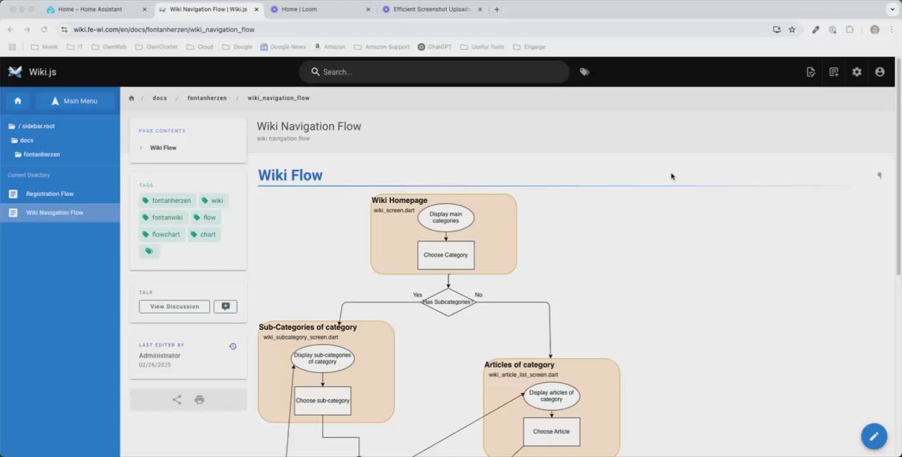The height and width of the screenshot is (457, 902).
Task: Click the chart tag chip
Action: point(203,234)
